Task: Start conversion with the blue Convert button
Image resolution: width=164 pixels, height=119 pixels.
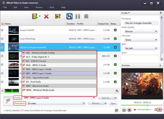Action: click(69, 16)
